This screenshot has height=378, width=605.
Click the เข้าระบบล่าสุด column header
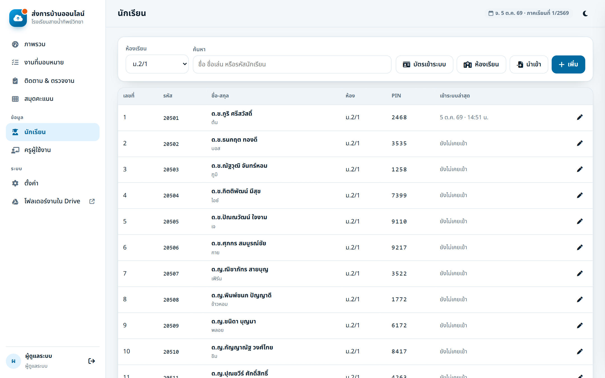coord(455,96)
